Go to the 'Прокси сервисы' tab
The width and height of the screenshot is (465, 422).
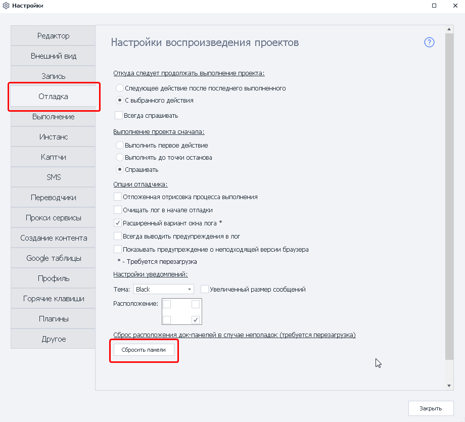(53, 218)
